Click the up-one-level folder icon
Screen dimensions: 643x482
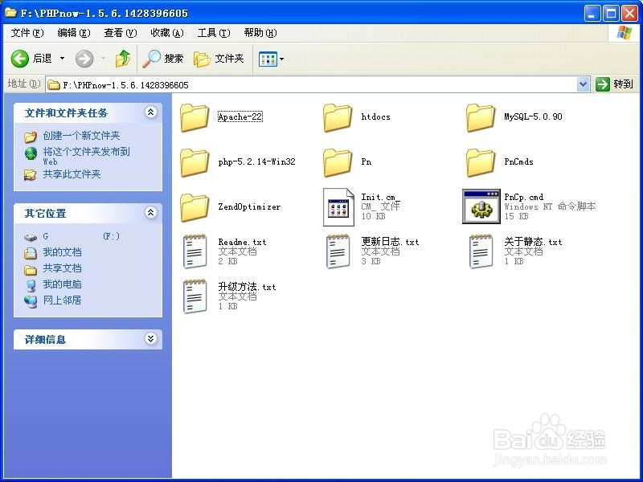[124, 59]
